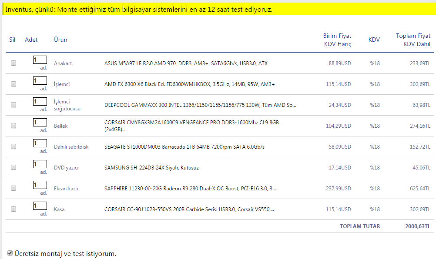Click the SAPPHIRE Radeon R9 280 product
436x259 pixels.
click(x=190, y=189)
